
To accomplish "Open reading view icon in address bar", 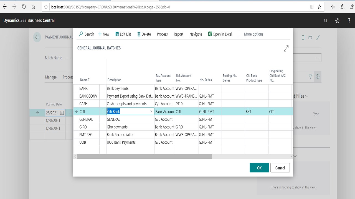I will [x=311, y=7].
